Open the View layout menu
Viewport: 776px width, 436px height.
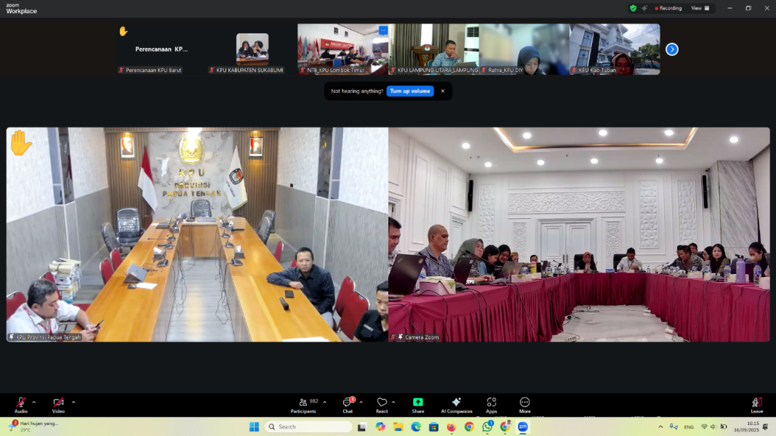(x=698, y=8)
